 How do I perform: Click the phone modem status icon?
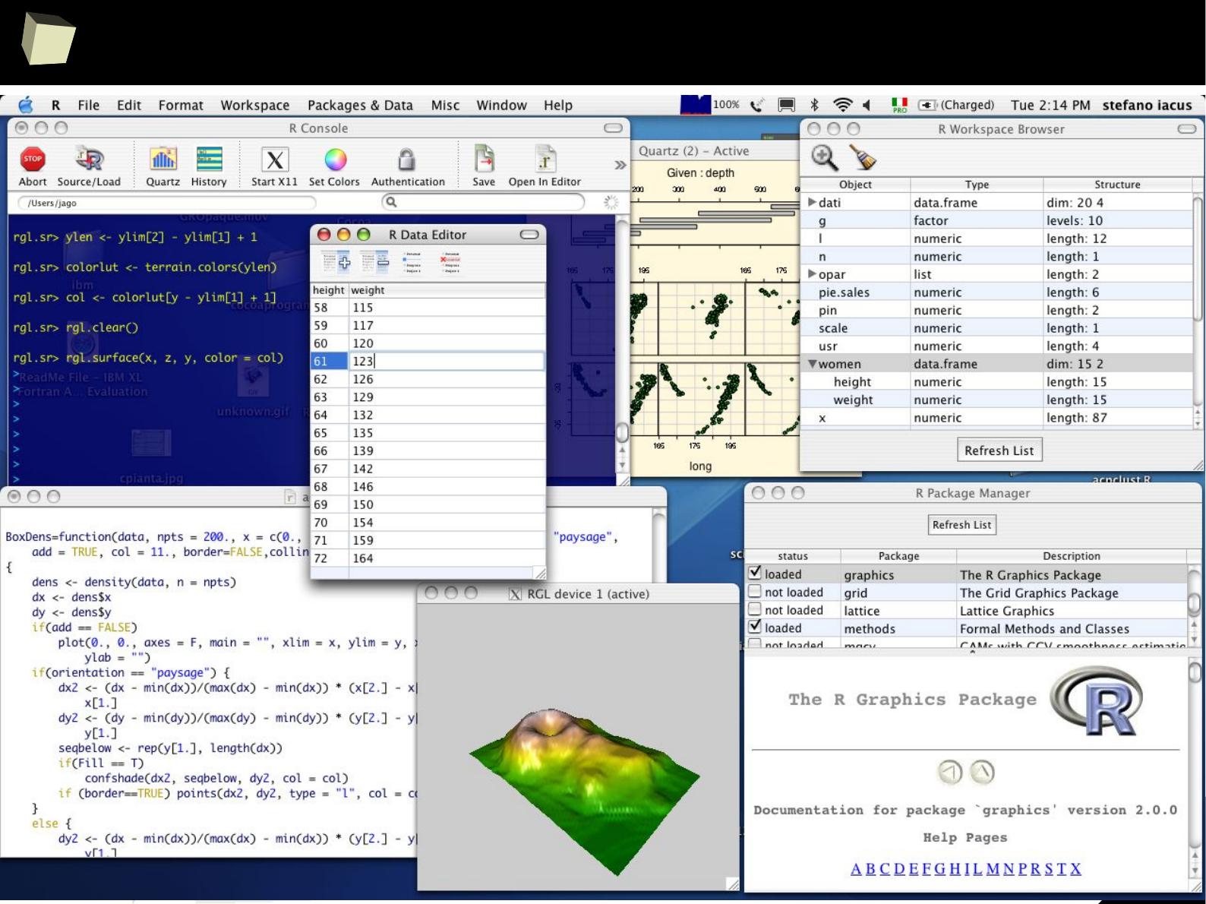coord(756,105)
